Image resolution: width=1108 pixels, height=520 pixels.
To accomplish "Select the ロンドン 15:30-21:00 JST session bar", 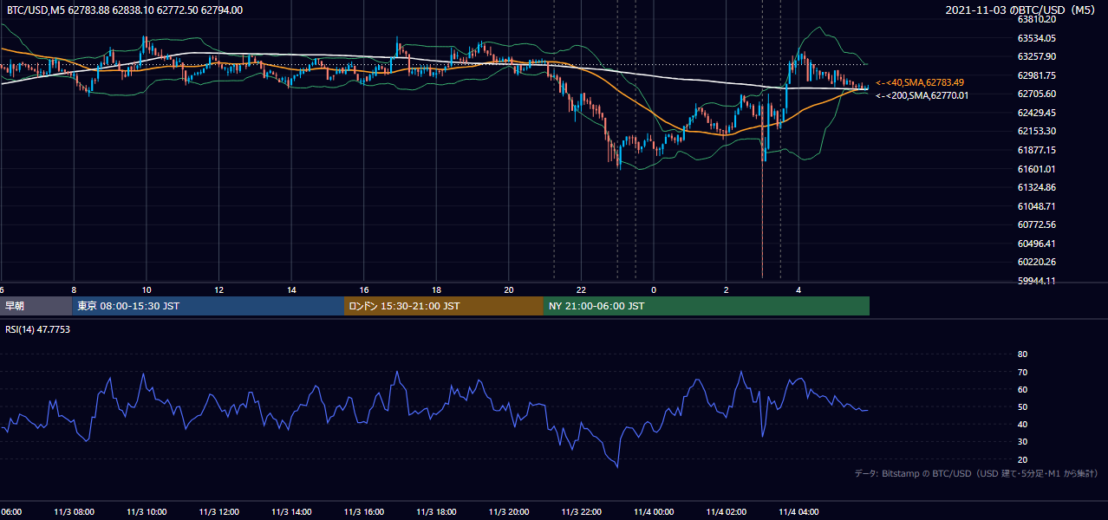I will click(444, 306).
